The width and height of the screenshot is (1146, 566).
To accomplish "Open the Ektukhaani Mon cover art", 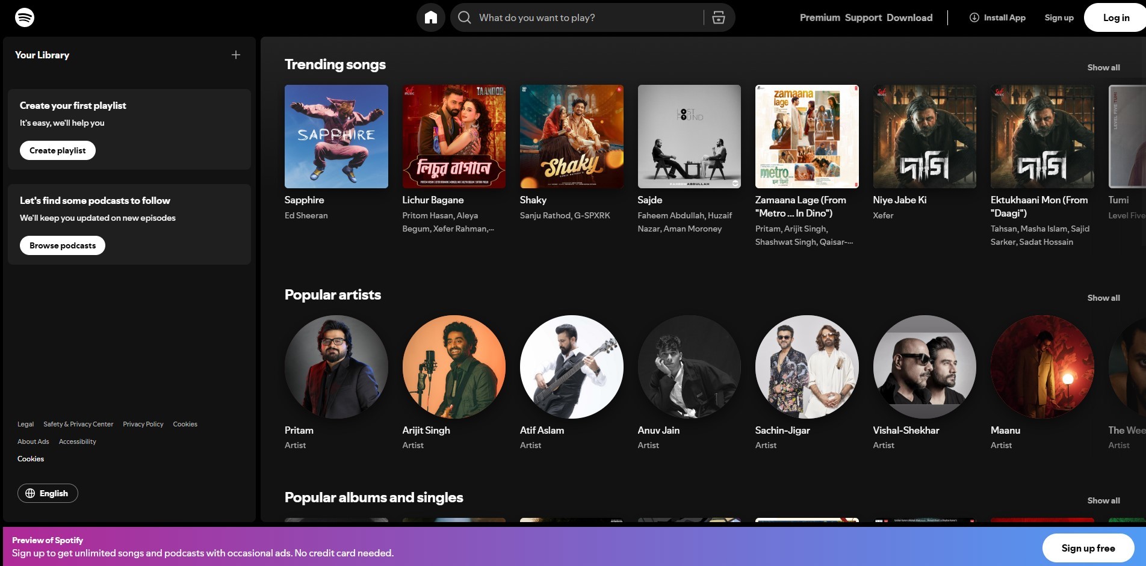I will [x=1042, y=137].
